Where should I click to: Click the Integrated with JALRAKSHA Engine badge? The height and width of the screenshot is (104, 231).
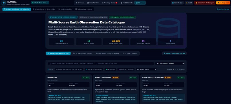[122, 17]
